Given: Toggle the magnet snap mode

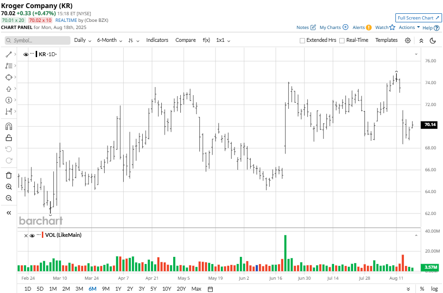Looking at the screenshot, I should [9, 127].
